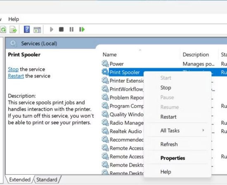
Task: Switch to the Standard tab
Action: click(47, 180)
